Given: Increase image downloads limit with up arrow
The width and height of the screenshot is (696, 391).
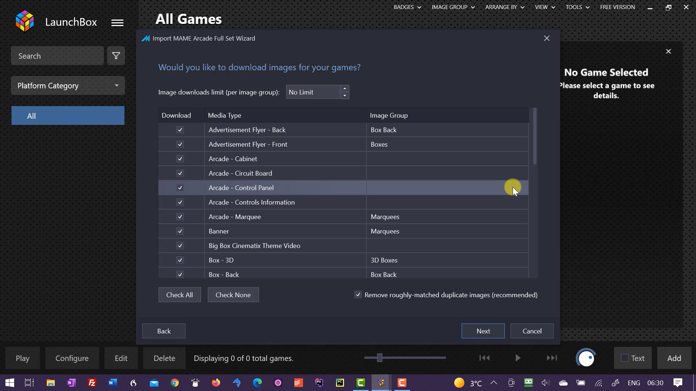Looking at the screenshot, I should click(x=345, y=89).
